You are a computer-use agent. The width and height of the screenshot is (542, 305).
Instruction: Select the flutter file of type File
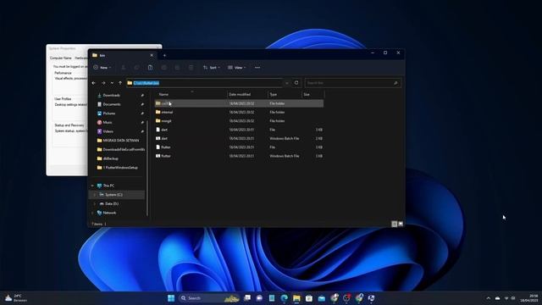tap(166, 147)
